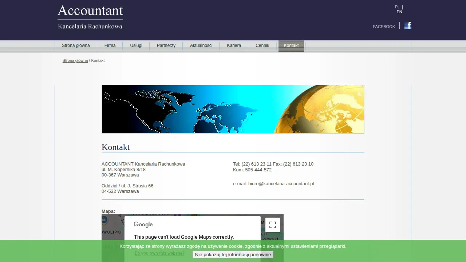466x262 pixels.
Task: Open the Usługi menu item
Action: (x=136, y=45)
